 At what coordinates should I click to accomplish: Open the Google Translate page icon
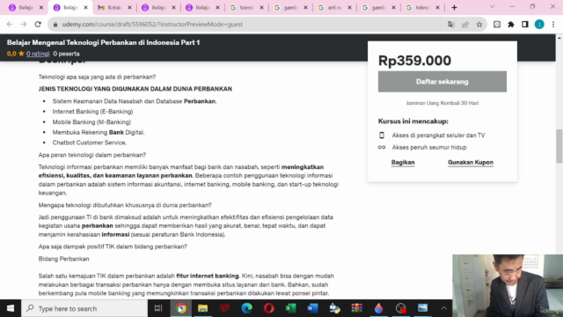tap(451, 25)
